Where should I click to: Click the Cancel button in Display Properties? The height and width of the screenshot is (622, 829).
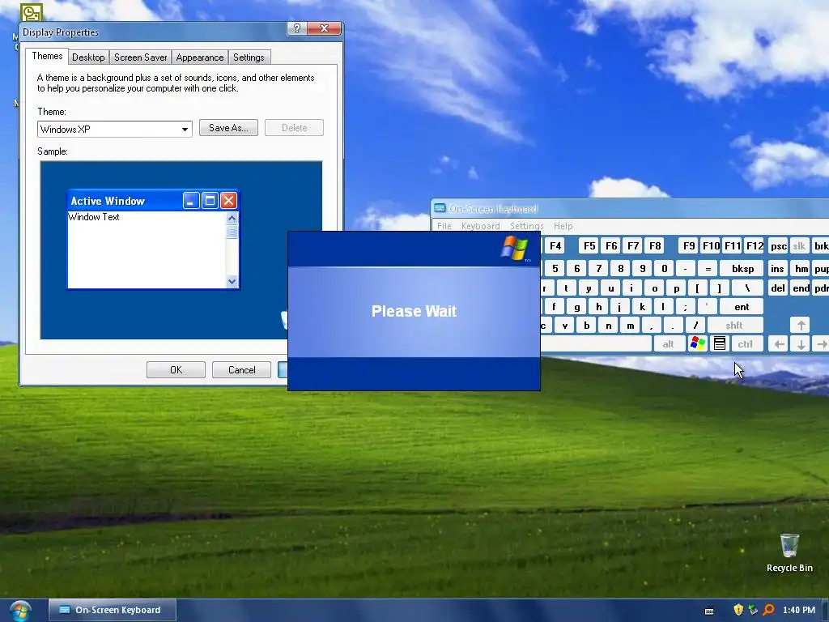[241, 369]
